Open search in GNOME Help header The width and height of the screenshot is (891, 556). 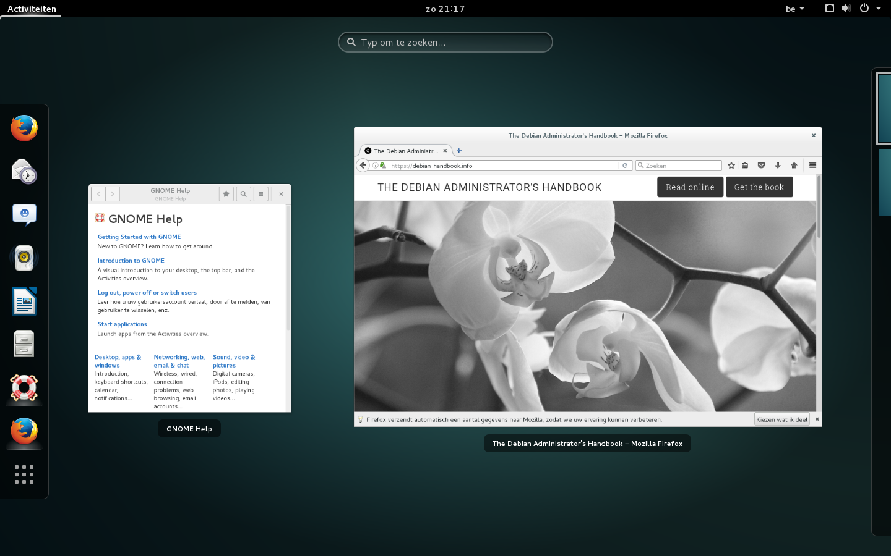tap(244, 194)
